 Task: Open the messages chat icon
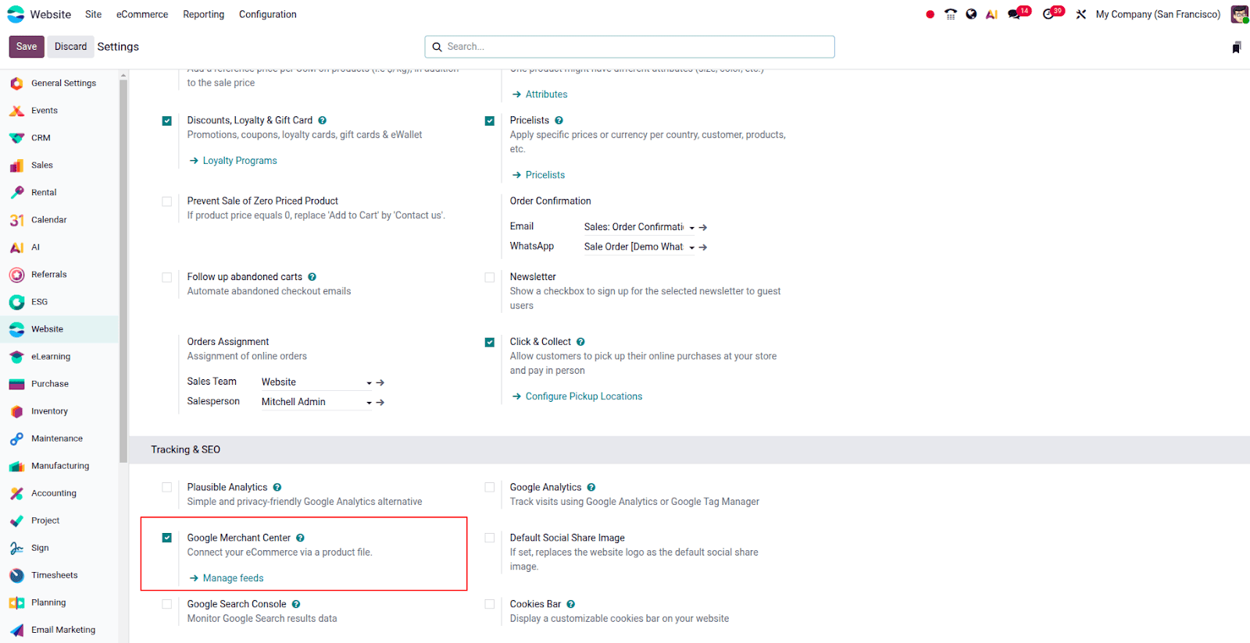[x=1014, y=14]
